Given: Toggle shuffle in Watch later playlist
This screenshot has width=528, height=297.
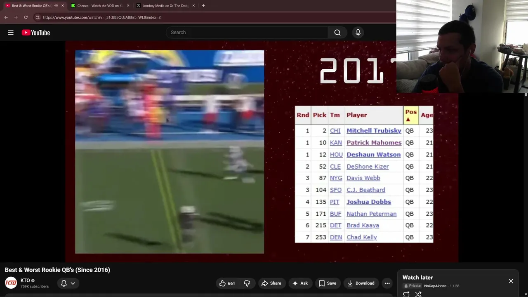Looking at the screenshot, I should (418, 294).
